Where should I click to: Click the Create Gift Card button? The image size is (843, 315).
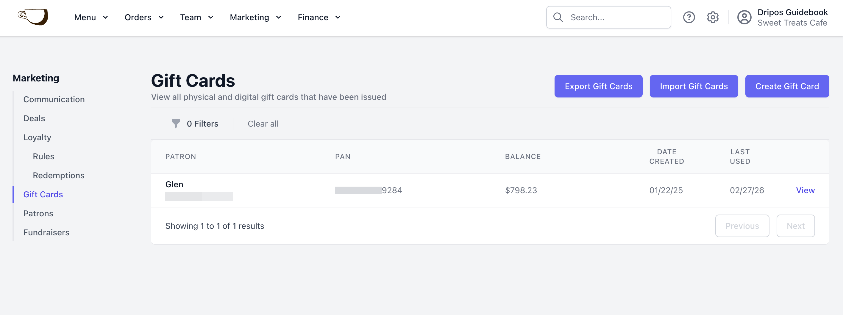coord(787,86)
